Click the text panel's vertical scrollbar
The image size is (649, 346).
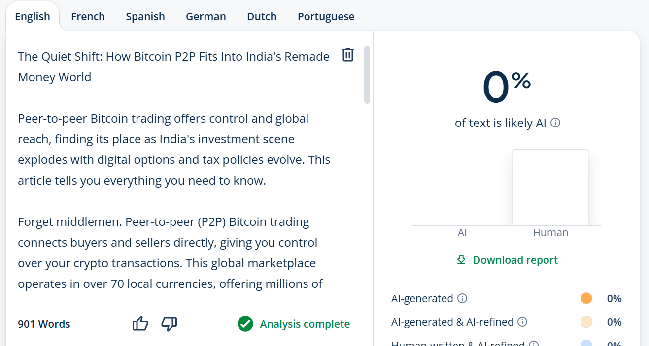(x=367, y=75)
